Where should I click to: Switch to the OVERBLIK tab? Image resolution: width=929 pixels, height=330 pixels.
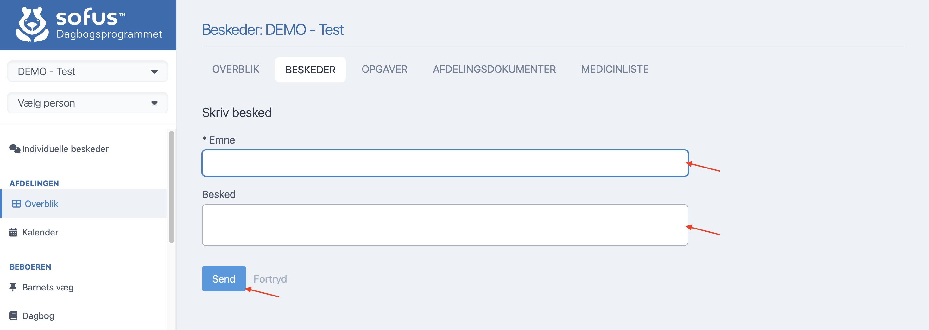236,69
